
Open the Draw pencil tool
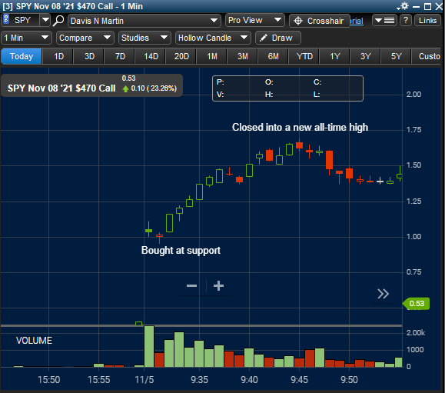278,38
